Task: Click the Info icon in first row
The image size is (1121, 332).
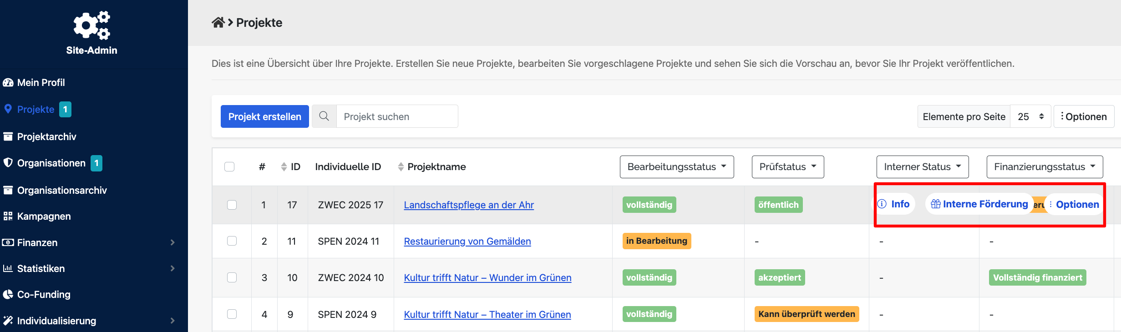Action: point(882,204)
